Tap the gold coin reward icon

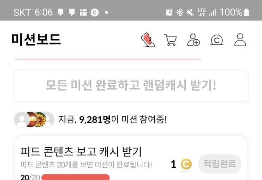pos(186,164)
